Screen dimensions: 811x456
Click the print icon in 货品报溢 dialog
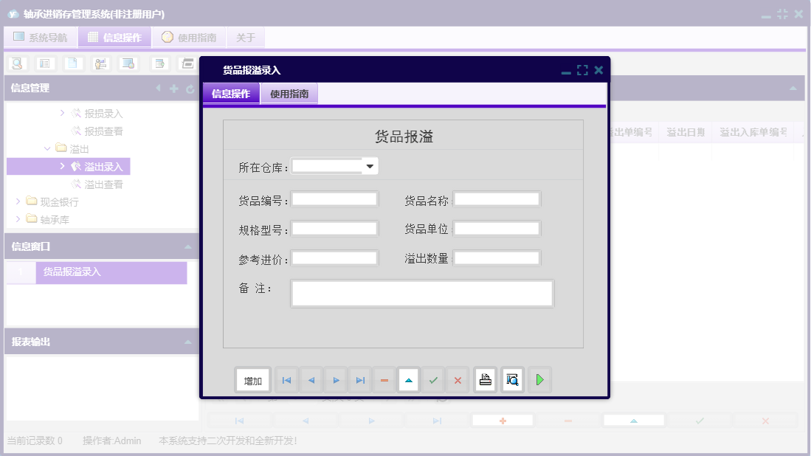tap(484, 379)
